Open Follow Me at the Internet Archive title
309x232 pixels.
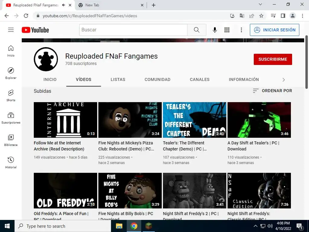click(x=59, y=146)
